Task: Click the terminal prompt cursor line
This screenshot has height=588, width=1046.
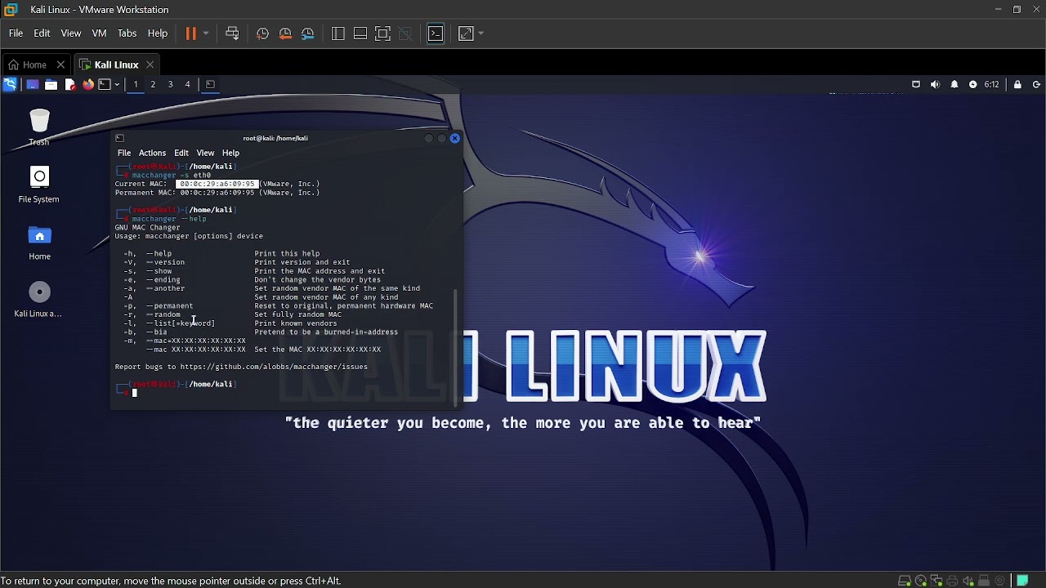Action: click(x=134, y=393)
